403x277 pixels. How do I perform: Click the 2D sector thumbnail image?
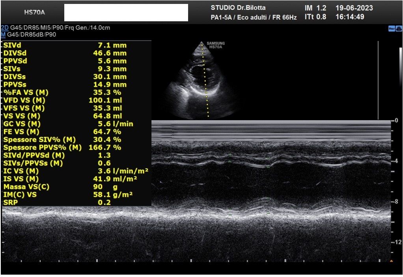point(203,81)
